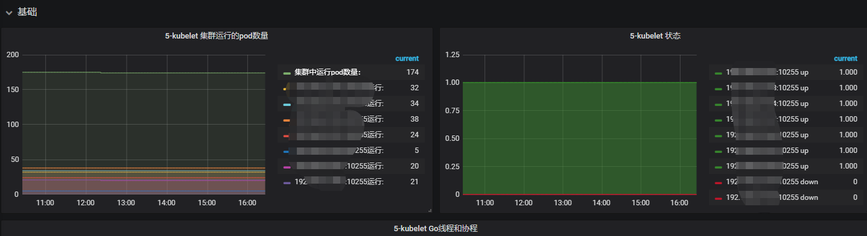Screen dimensions: 867x236
Task: Click the current value 34 in pod legend
Action: [414, 104]
